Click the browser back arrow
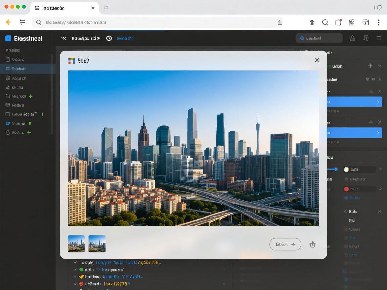This screenshot has height=290, width=387. (x=8, y=22)
